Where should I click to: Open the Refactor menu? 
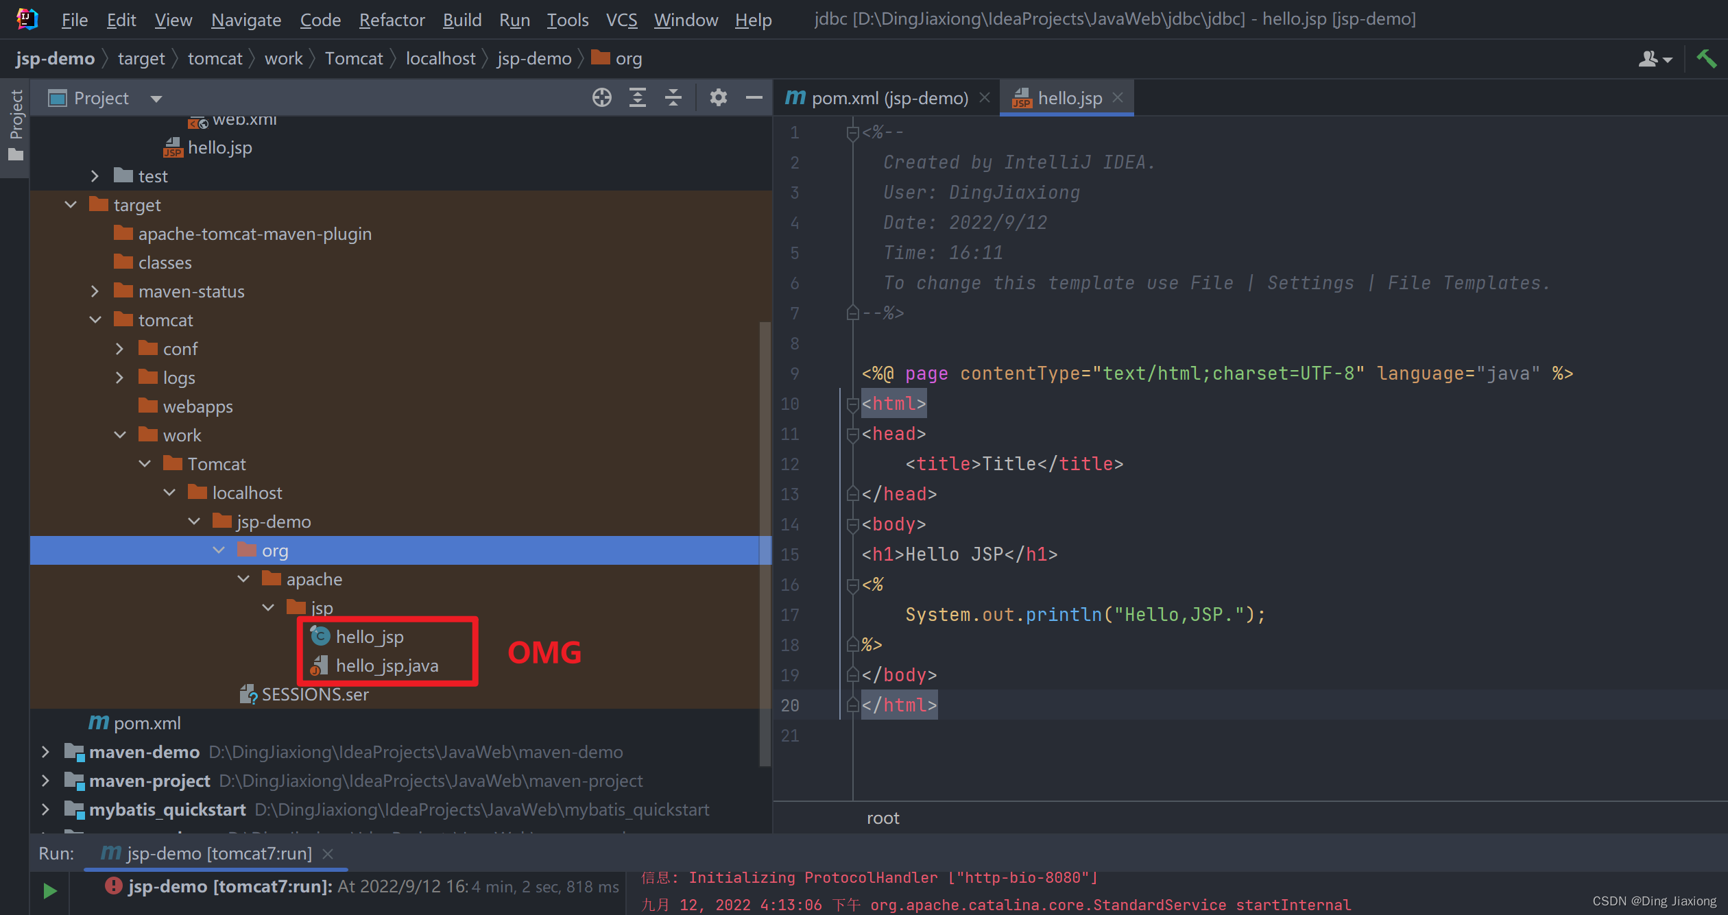coord(392,20)
